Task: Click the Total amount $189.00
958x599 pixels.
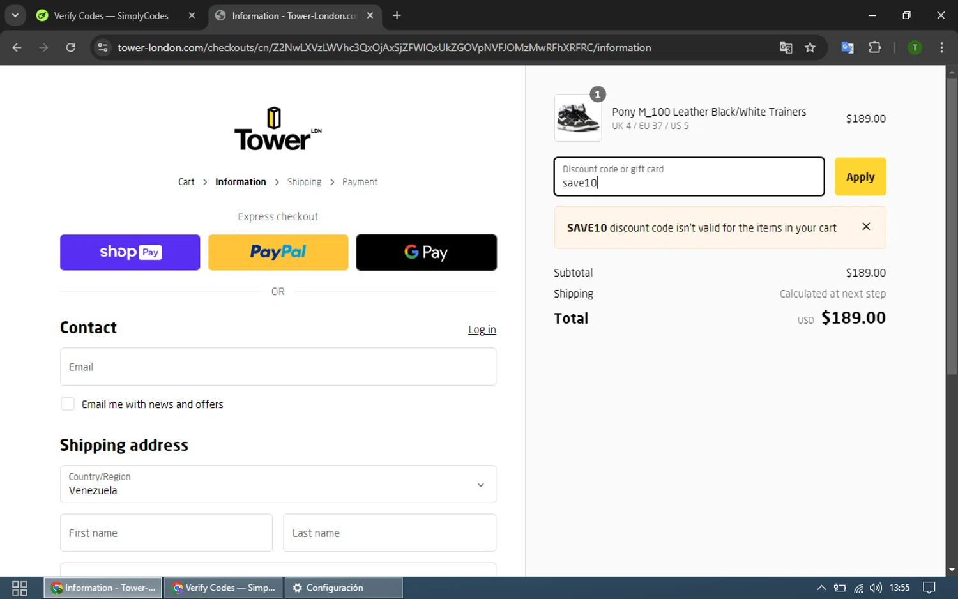Action: (x=853, y=318)
